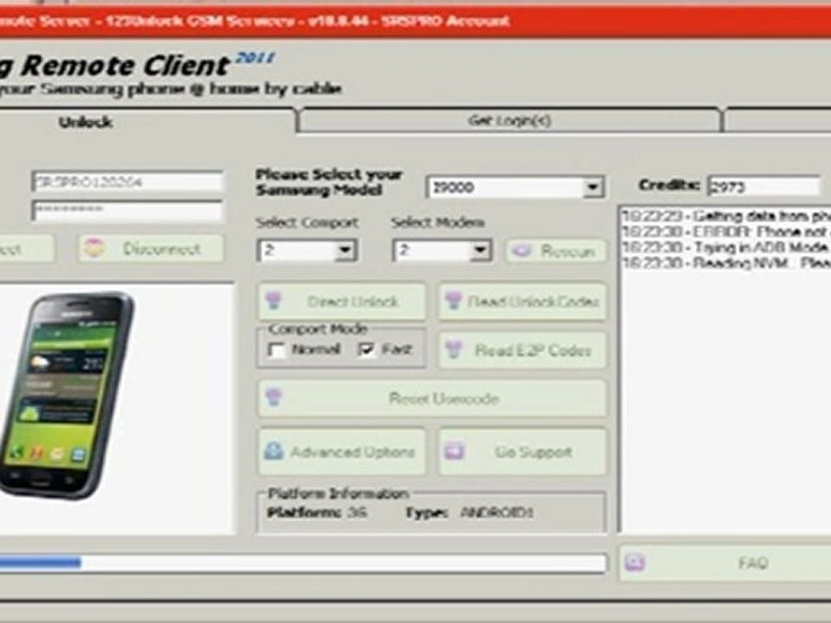Click the Samsung phone image
Viewport: 831px width, 623px height.
tap(67, 395)
